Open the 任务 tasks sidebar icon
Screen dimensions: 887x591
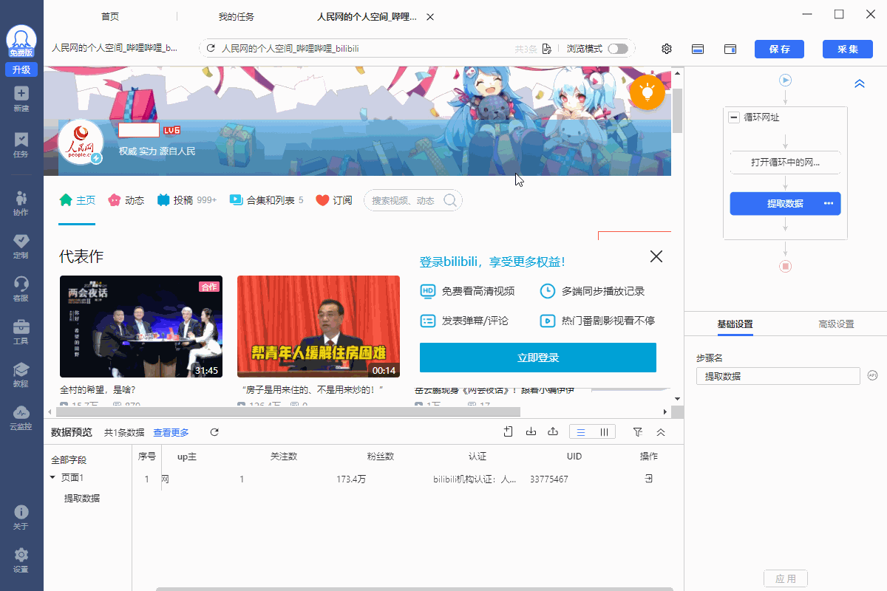(x=21, y=144)
